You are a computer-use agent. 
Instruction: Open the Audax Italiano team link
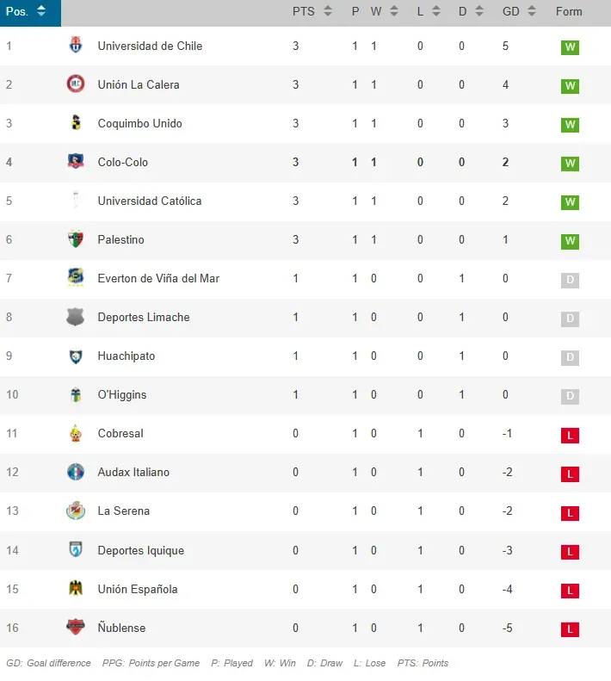tap(133, 472)
